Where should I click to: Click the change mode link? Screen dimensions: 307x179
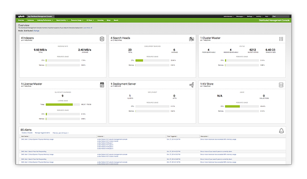click(x=36, y=31)
